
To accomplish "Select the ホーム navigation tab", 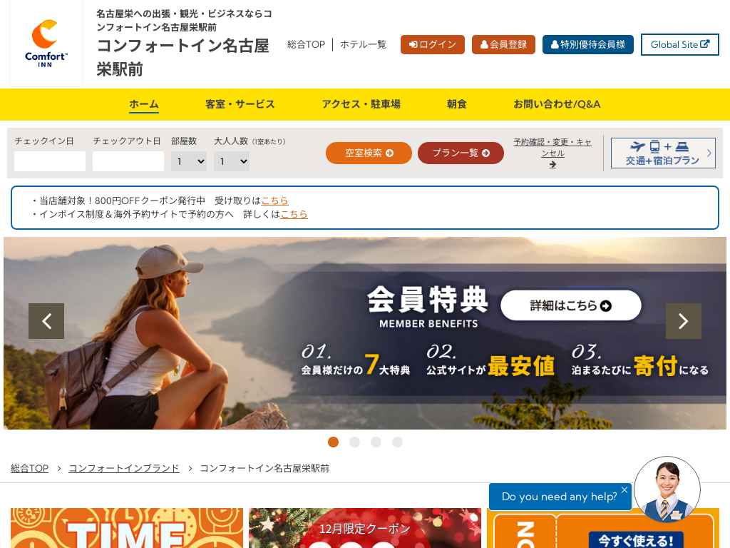I will click(x=144, y=104).
